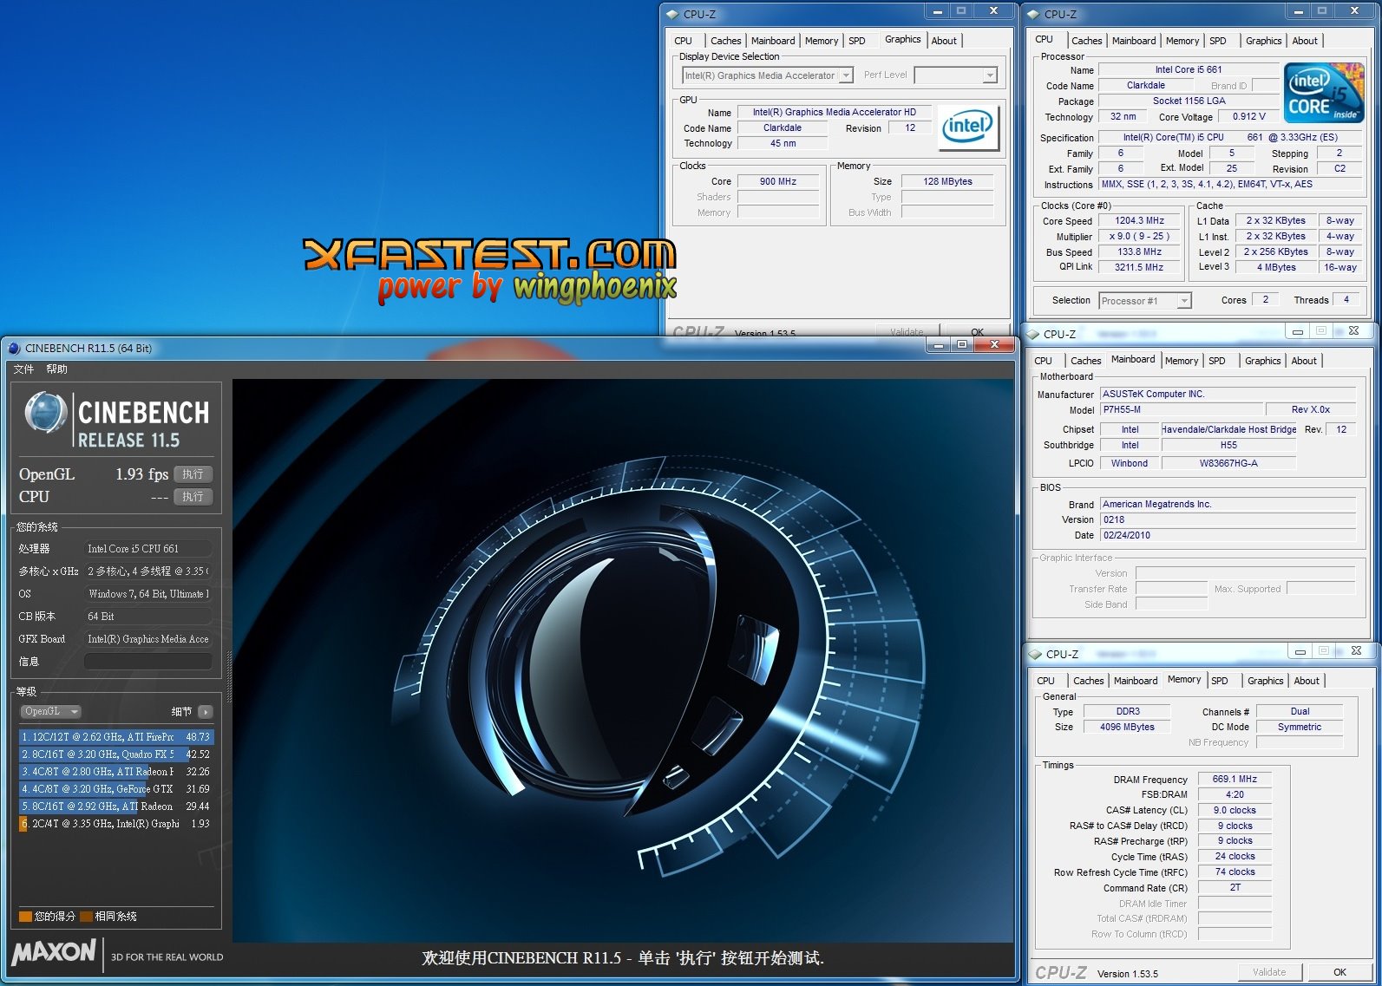Click the GPU Core clock value 900 MHz

point(777,182)
